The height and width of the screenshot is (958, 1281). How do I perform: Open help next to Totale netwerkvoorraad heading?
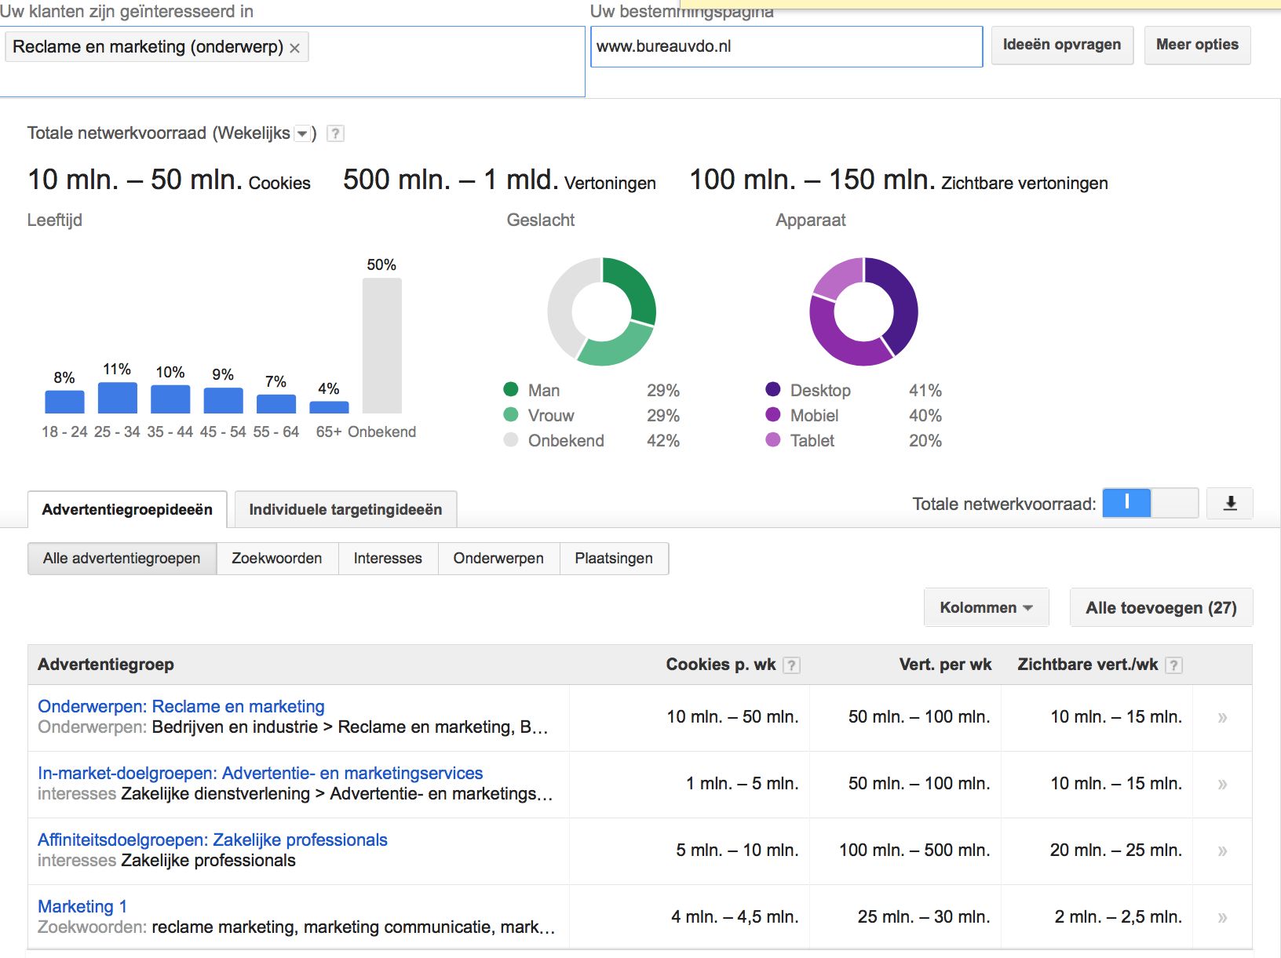[x=335, y=133]
